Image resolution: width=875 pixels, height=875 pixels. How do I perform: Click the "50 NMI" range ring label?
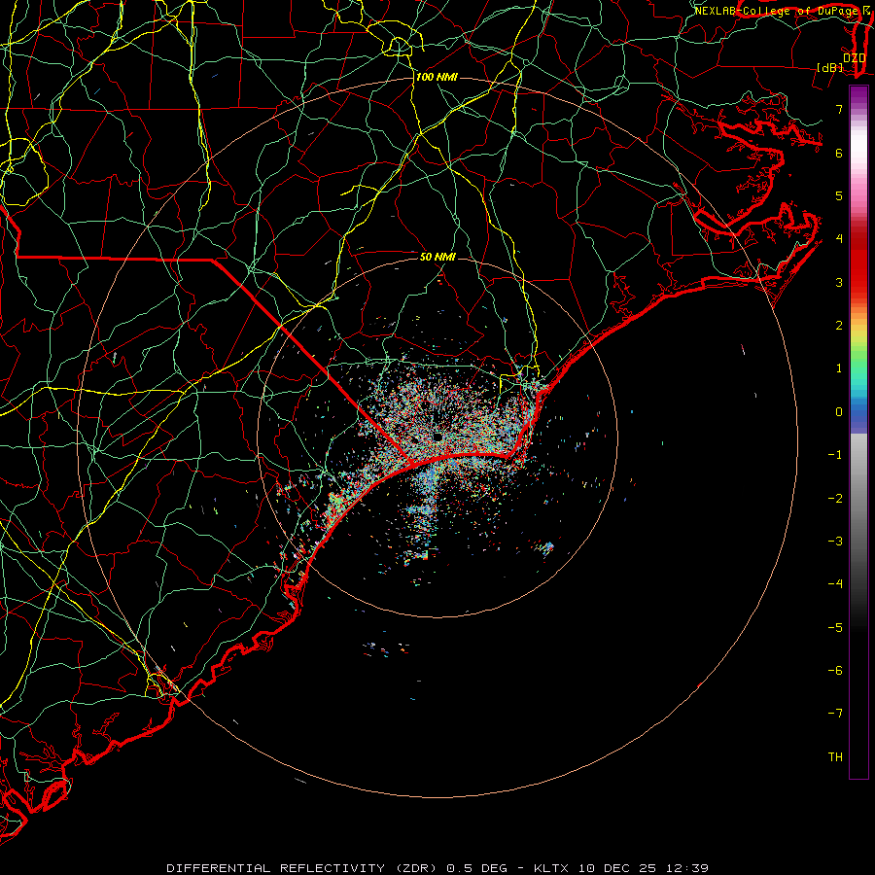coord(437,257)
